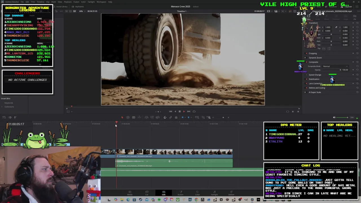Click the DIM audio button
361x203 pixels.
coord(352,117)
